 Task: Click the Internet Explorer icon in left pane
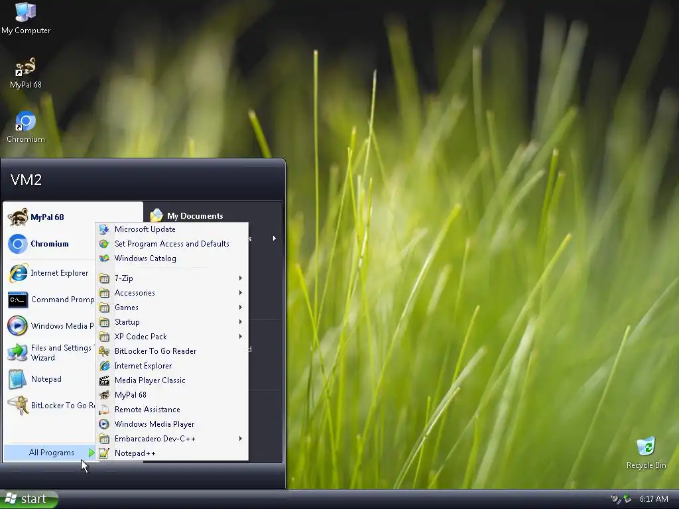[18, 273]
